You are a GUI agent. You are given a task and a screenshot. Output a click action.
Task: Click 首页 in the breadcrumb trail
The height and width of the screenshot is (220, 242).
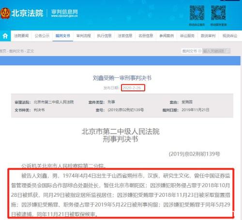(3, 51)
